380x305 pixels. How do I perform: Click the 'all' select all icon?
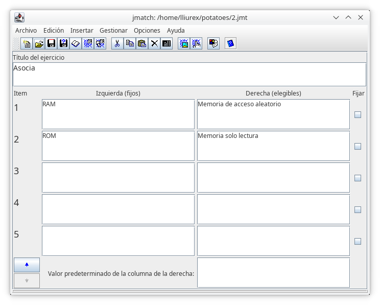click(167, 43)
